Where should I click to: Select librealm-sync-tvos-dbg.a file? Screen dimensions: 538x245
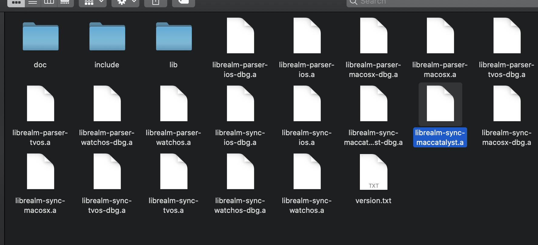point(107,171)
